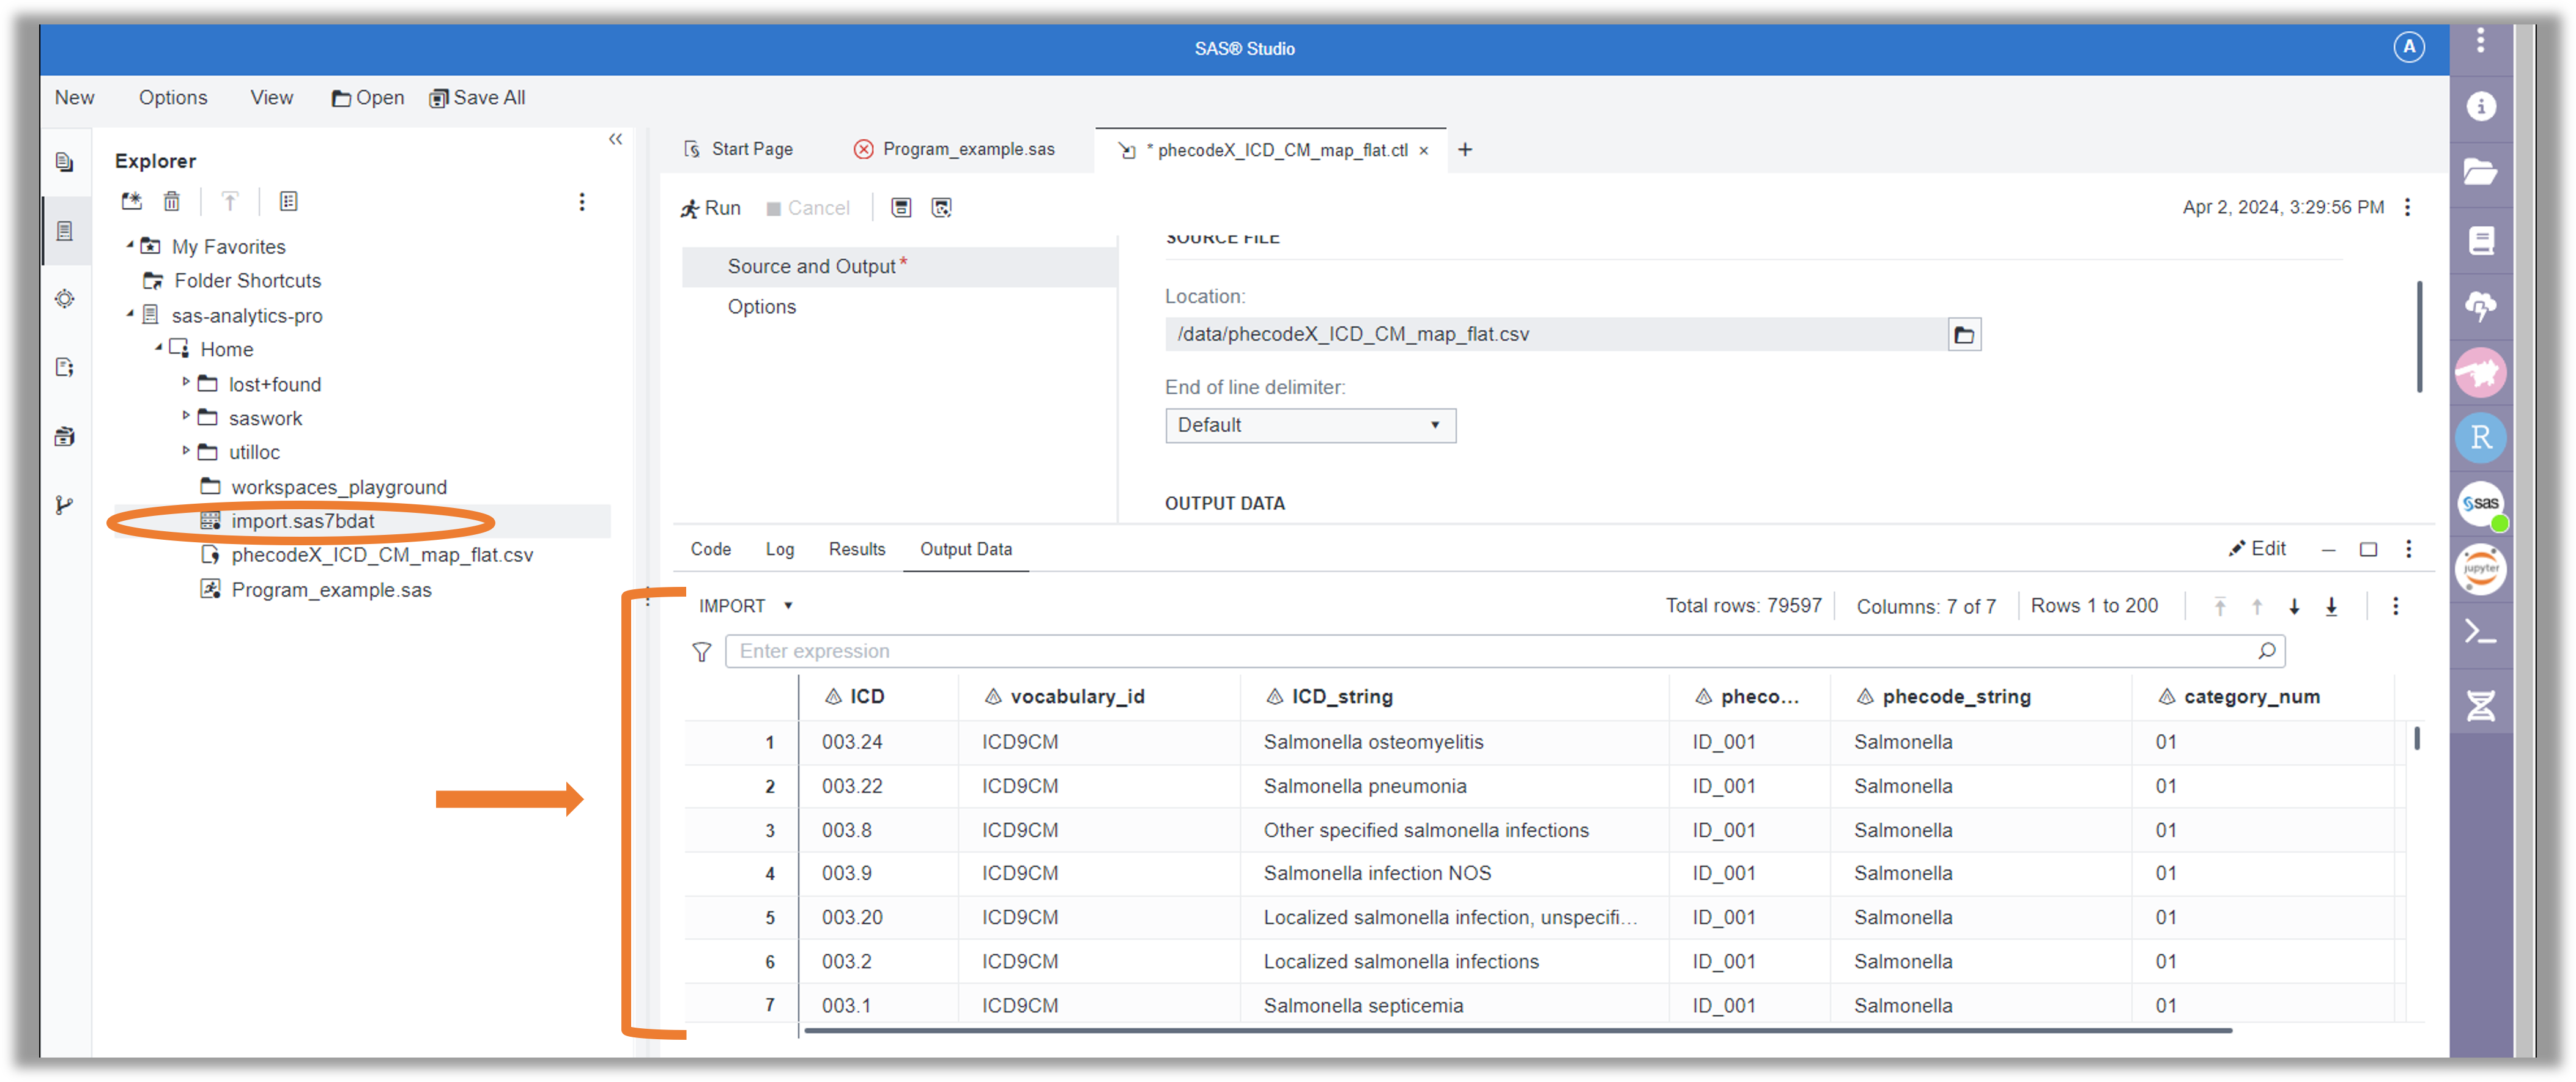2576x1082 pixels.
Task: Click the info icon at top right
Action: [x=2481, y=106]
